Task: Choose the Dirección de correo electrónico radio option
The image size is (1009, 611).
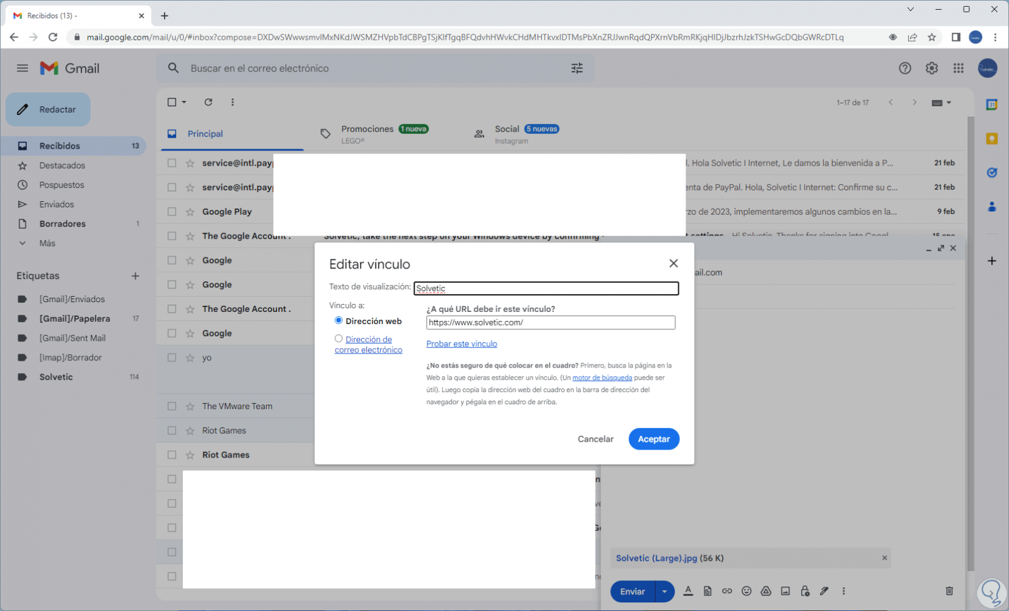Action: coord(338,338)
